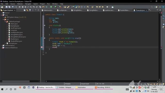Click Link with Editor in Project Explorer
This screenshot has height=93, width=165.
(x=27, y=10)
